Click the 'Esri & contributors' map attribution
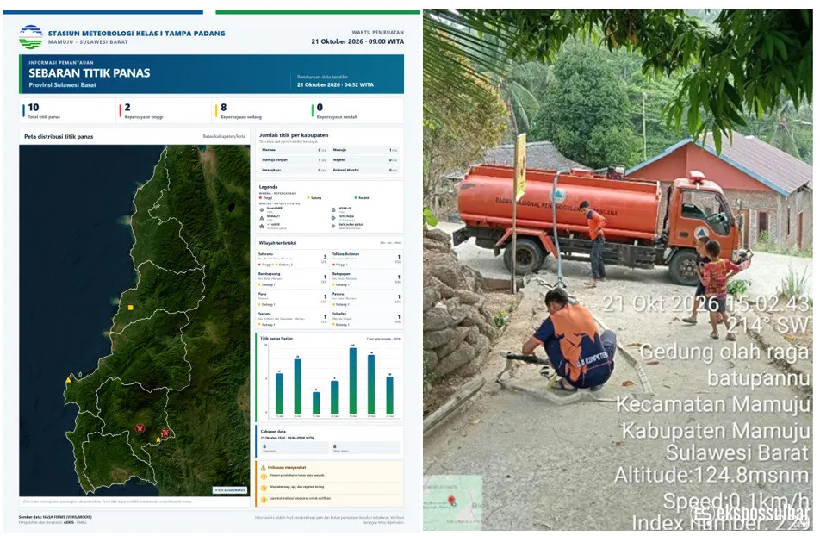 [230, 490]
